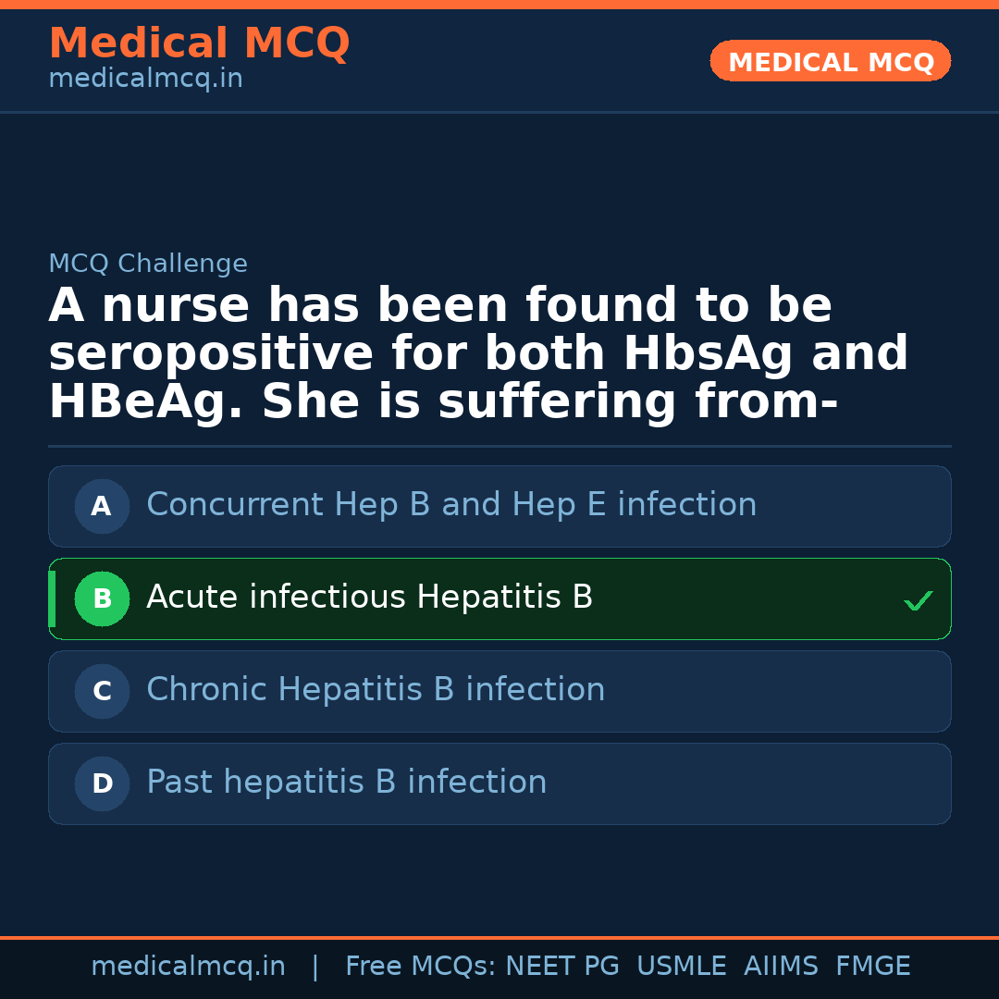Choose Chronic Hepatitis B infection option
The width and height of the screenshot is (999, 999).
pos(376,690)
